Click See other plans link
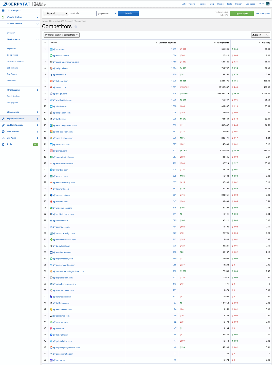The image size is (272, 365). click(x=263, y=13)
